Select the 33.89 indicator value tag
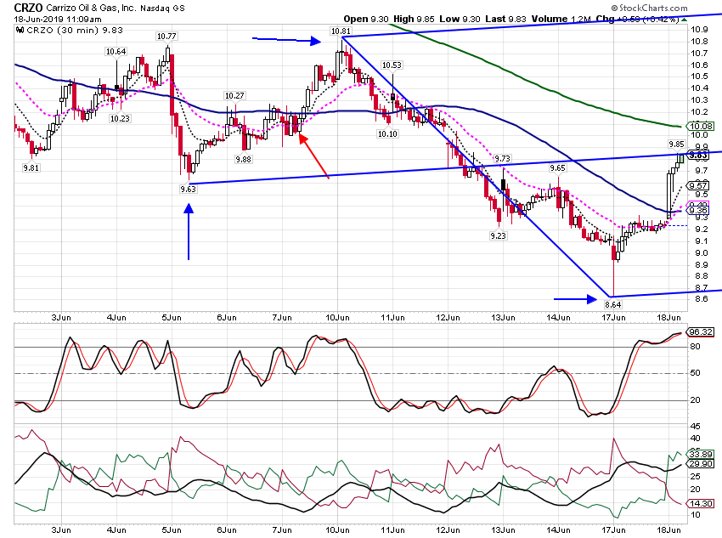722x538 pixels. point(701,454)
